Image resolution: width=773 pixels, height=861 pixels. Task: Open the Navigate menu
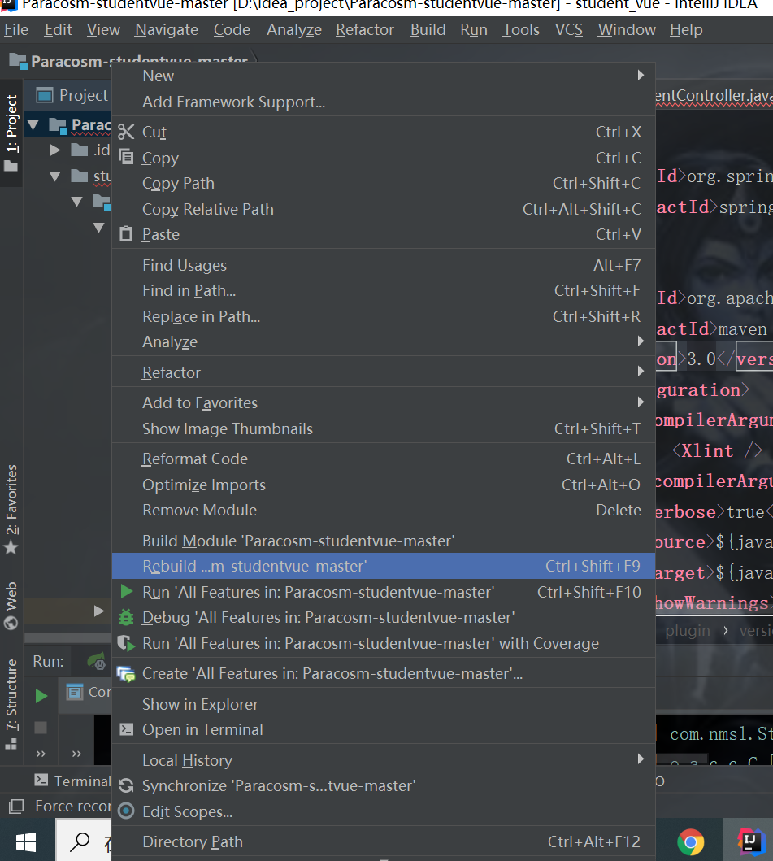[x=167, y=29]
